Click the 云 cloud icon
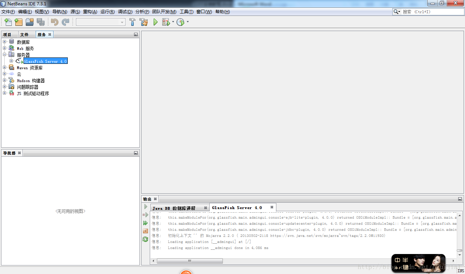465x274 pixels. pos(12,74)
